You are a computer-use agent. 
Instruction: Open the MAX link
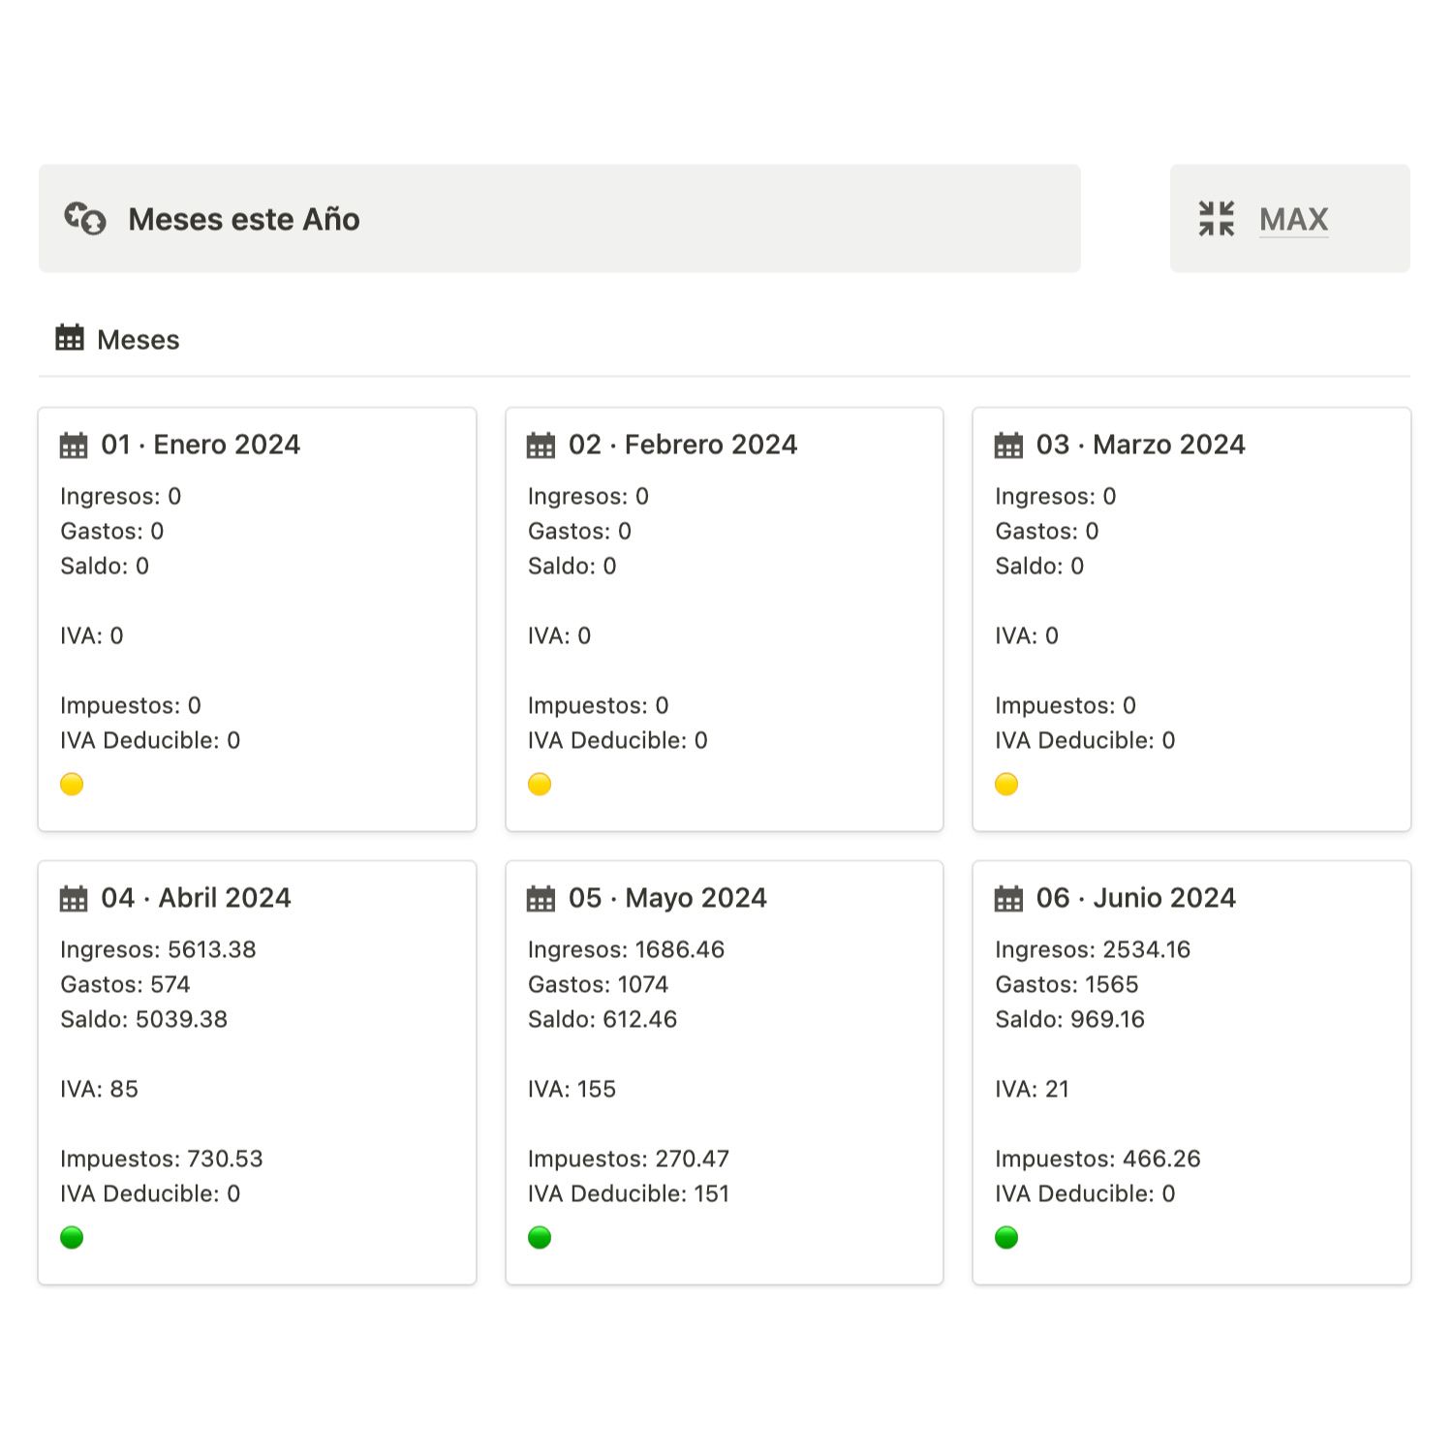(x=1293, y=219)
